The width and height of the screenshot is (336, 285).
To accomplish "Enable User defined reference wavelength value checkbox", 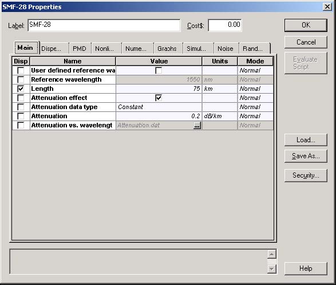I will click(x=159, y=70).
